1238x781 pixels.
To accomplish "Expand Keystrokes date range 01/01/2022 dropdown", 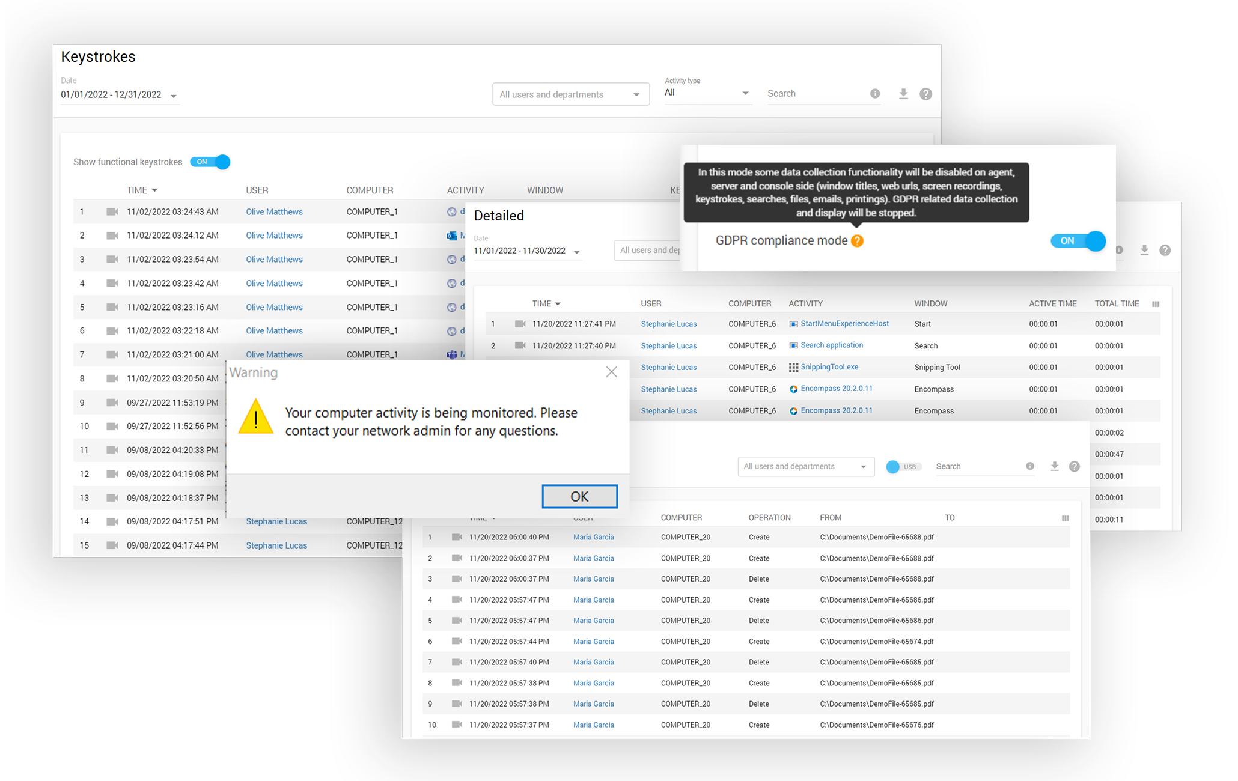I will pos(119,95).
